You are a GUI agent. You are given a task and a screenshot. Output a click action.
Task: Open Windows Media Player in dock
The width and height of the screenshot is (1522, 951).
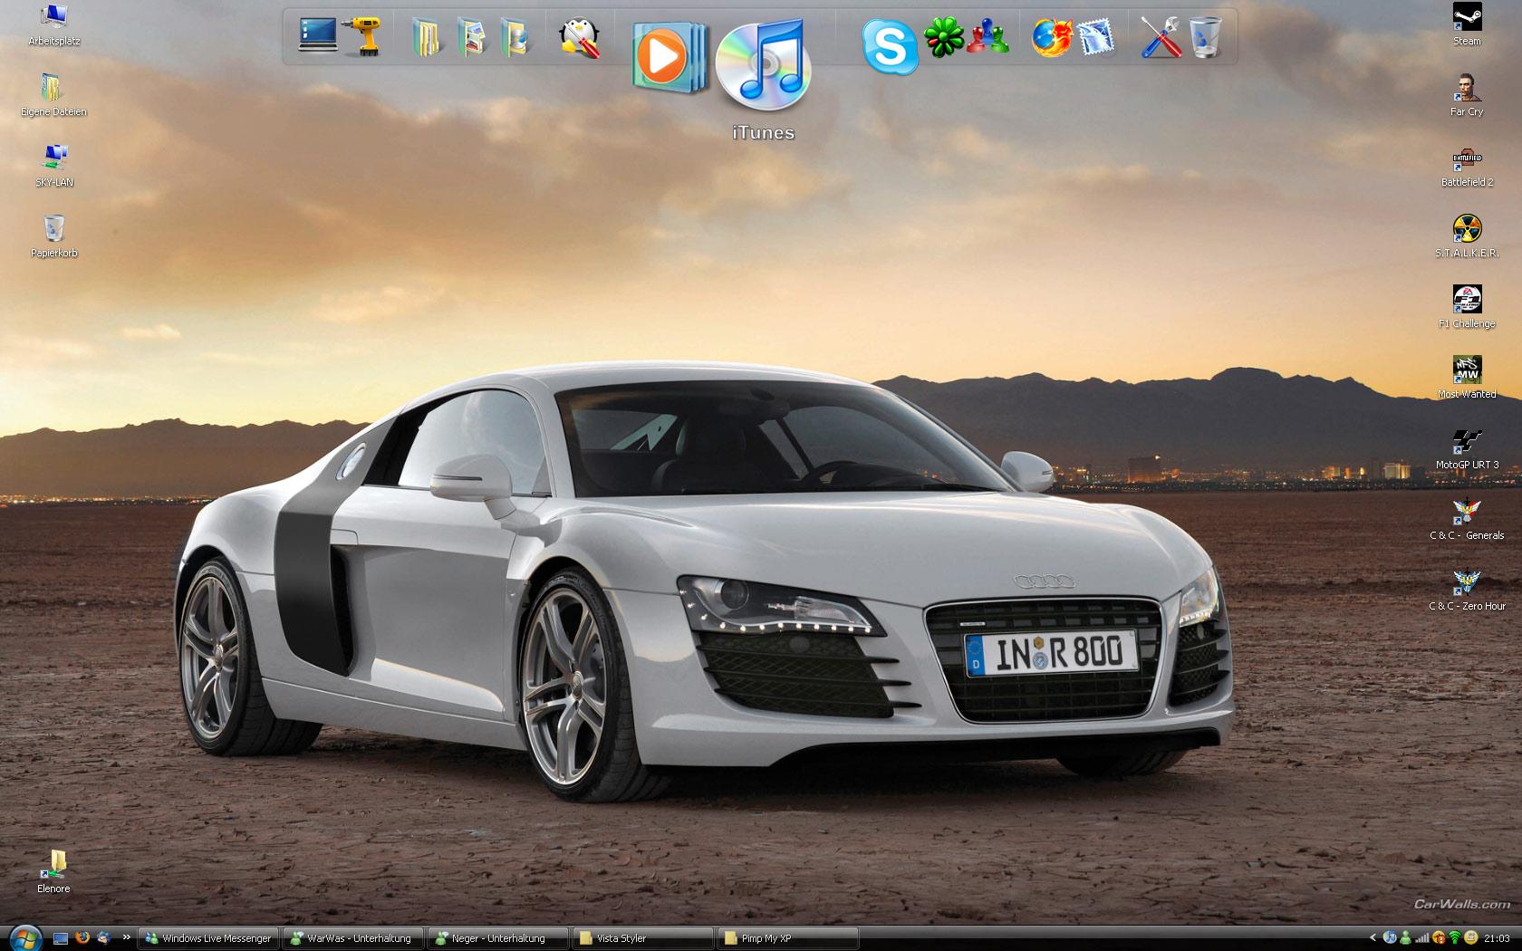[668, 57]
